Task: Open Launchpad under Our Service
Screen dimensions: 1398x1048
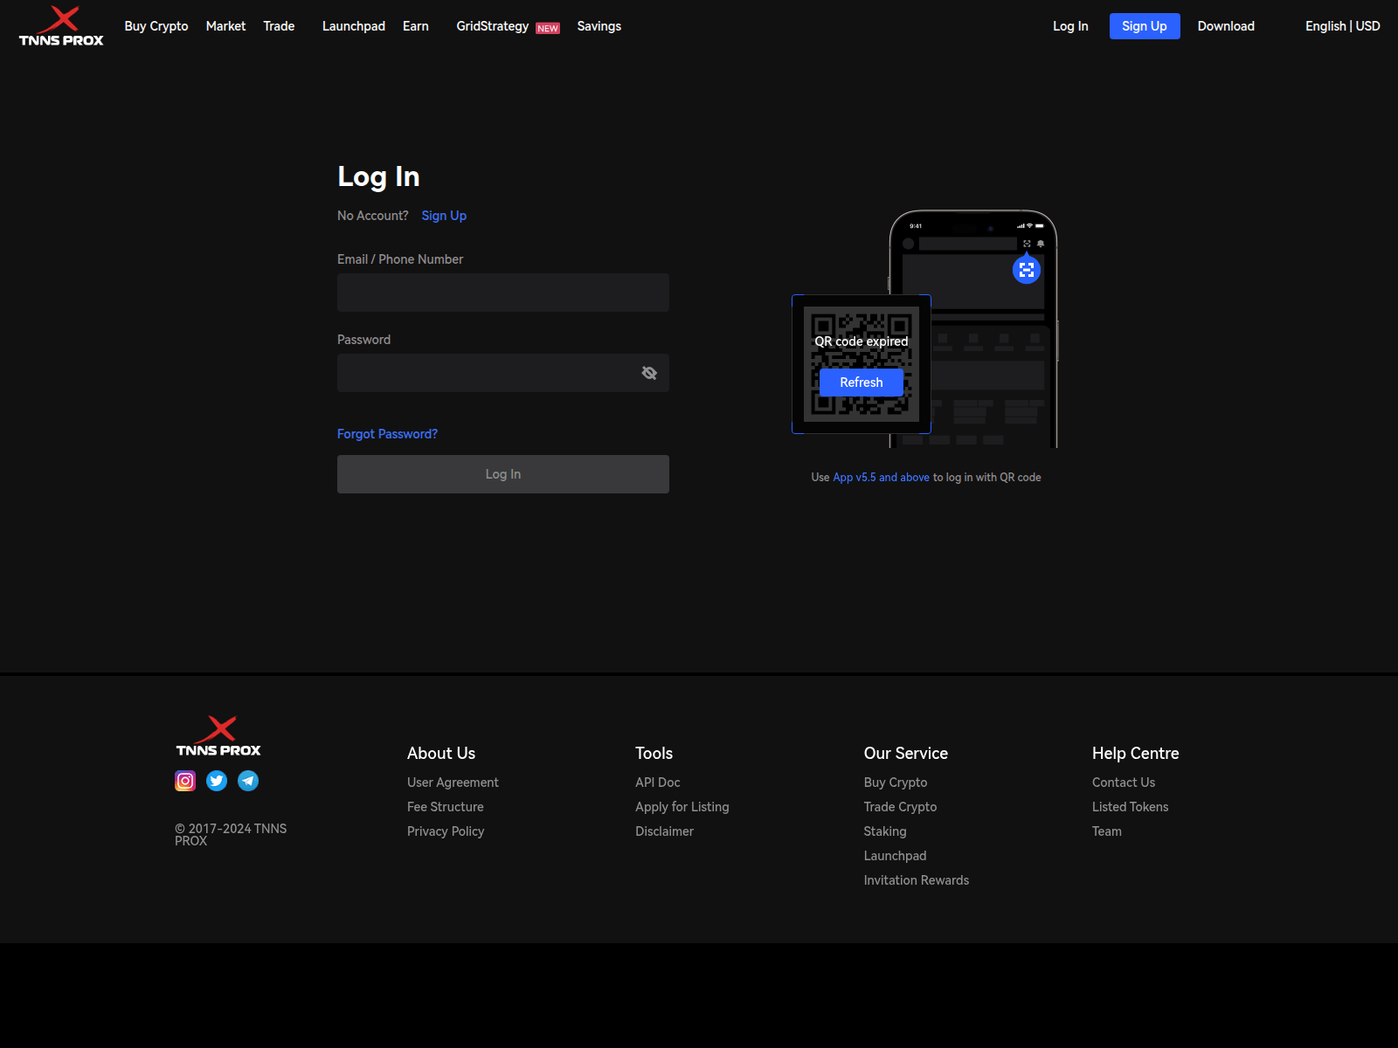Action: (x=896, y=856)
